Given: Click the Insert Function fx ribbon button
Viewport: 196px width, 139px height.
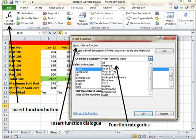Looking at the screenshot, I should pyautogui.click(x=9, y=19).
